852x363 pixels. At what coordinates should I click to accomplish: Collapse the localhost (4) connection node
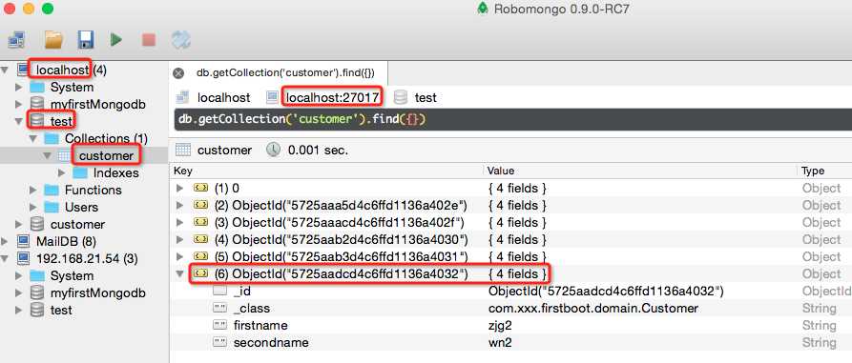point(5,70)
